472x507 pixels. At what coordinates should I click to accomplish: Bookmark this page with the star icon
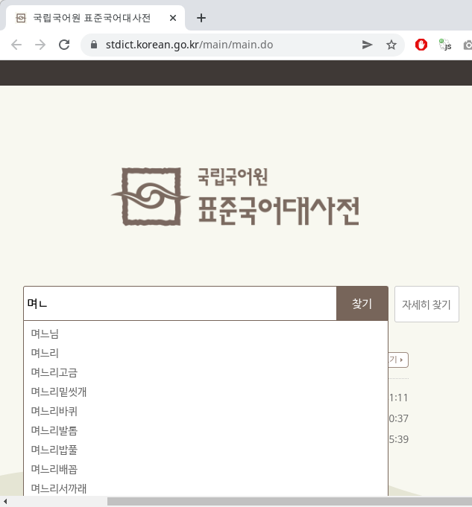[x=391, y=45]
